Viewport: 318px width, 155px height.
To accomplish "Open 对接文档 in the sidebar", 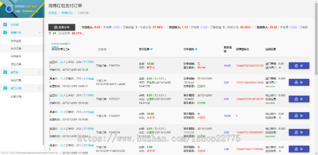I will click(x=16, y=96).
